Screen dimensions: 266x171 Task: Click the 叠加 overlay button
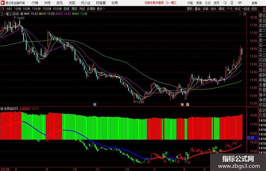pyautogui.click(x=198, y=9)
